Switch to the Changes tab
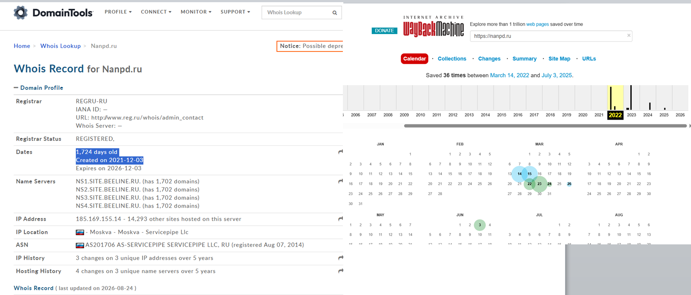This screenshot has width=691, height=295. (x=489, y=58)
